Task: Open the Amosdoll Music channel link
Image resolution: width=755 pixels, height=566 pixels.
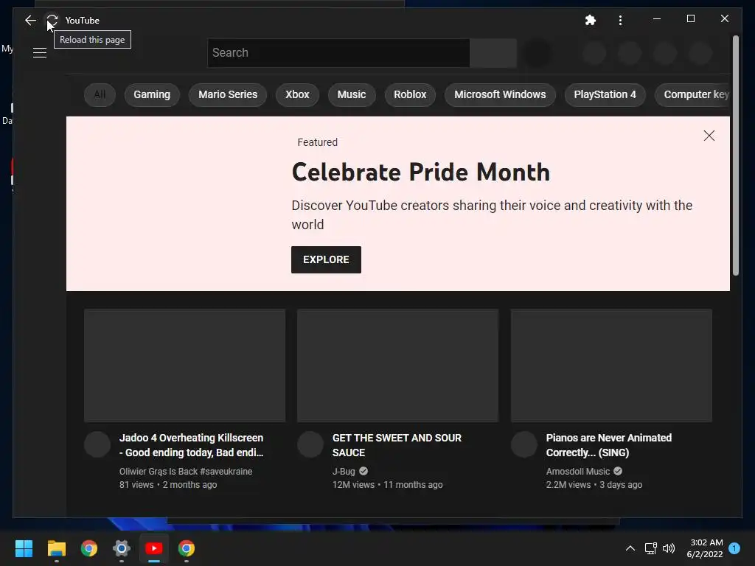Action: coord(578,472)
